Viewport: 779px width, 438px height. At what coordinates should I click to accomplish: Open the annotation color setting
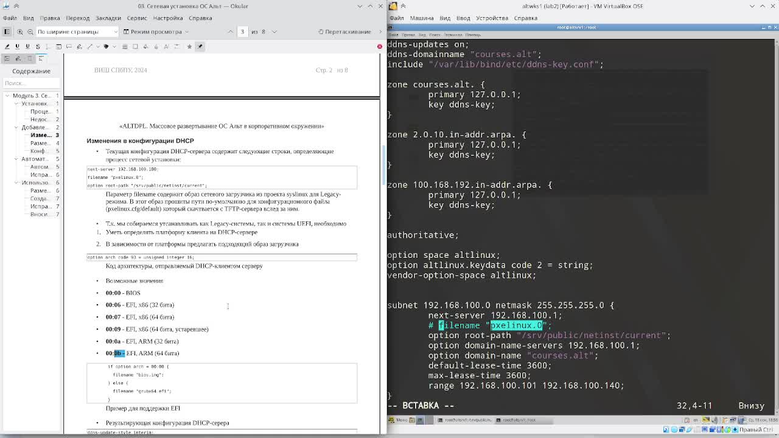click(135, 46)
